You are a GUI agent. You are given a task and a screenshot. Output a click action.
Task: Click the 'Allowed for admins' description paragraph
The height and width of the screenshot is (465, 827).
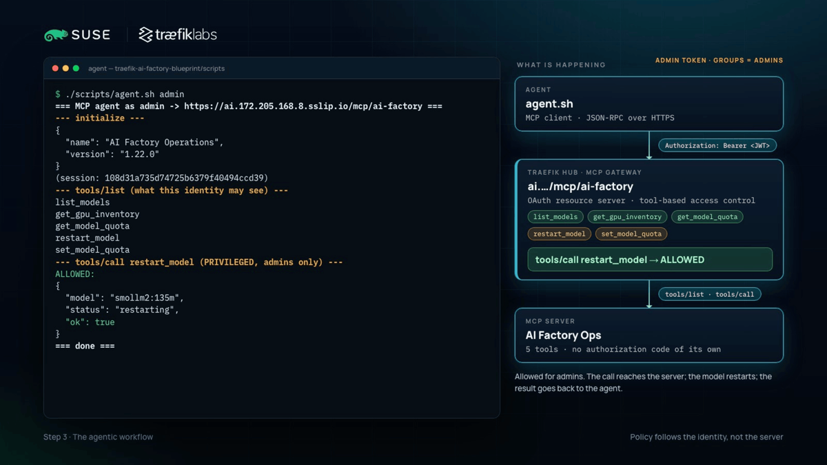[643, 382]
